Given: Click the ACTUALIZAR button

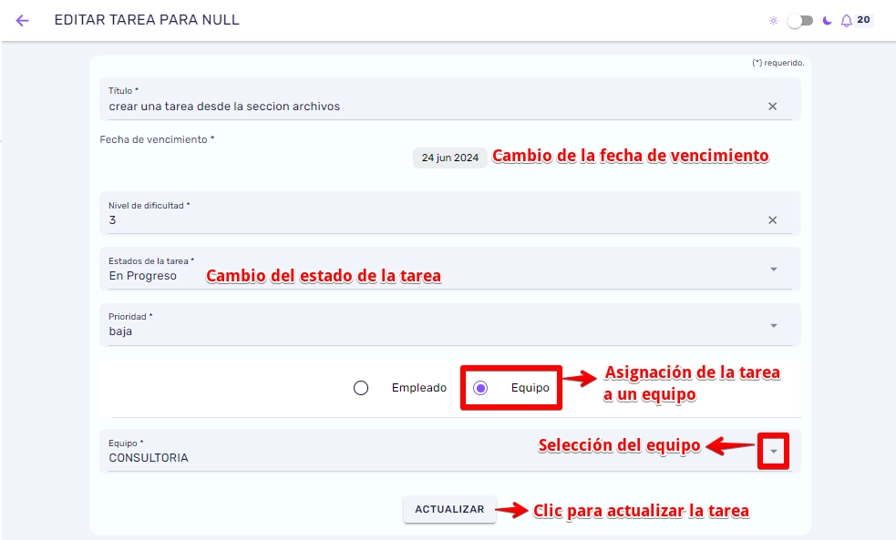Looking at the screenshot, I should tap(449, 509).
